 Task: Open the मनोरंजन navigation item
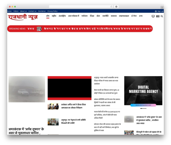84,16
